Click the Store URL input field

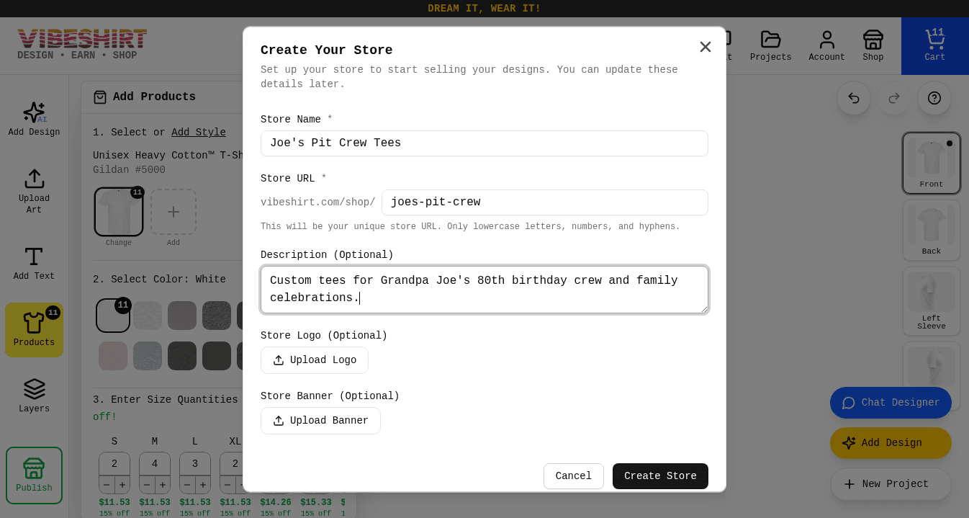(545, 202)
